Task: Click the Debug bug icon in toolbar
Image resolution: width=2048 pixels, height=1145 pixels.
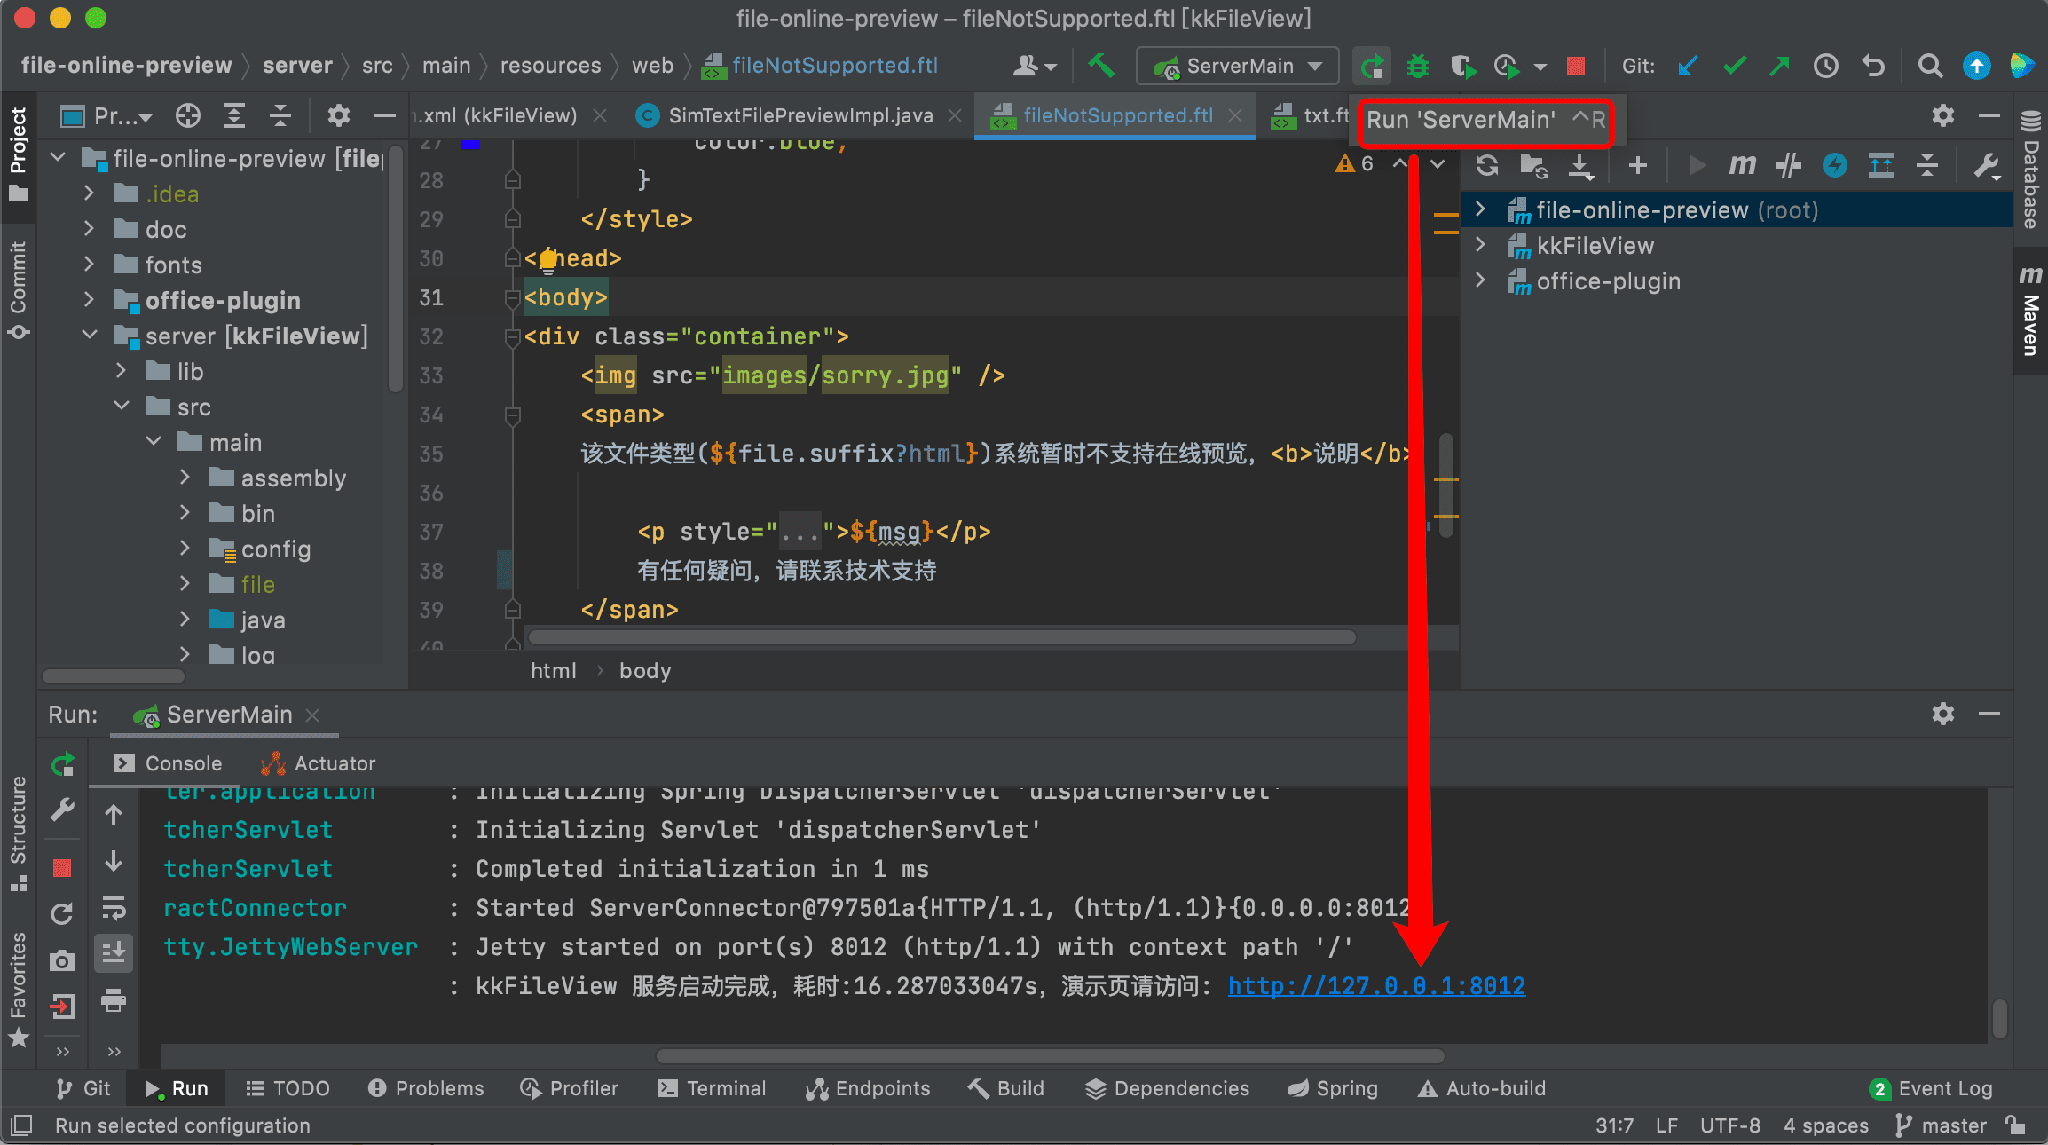Action: (1417, 66)
